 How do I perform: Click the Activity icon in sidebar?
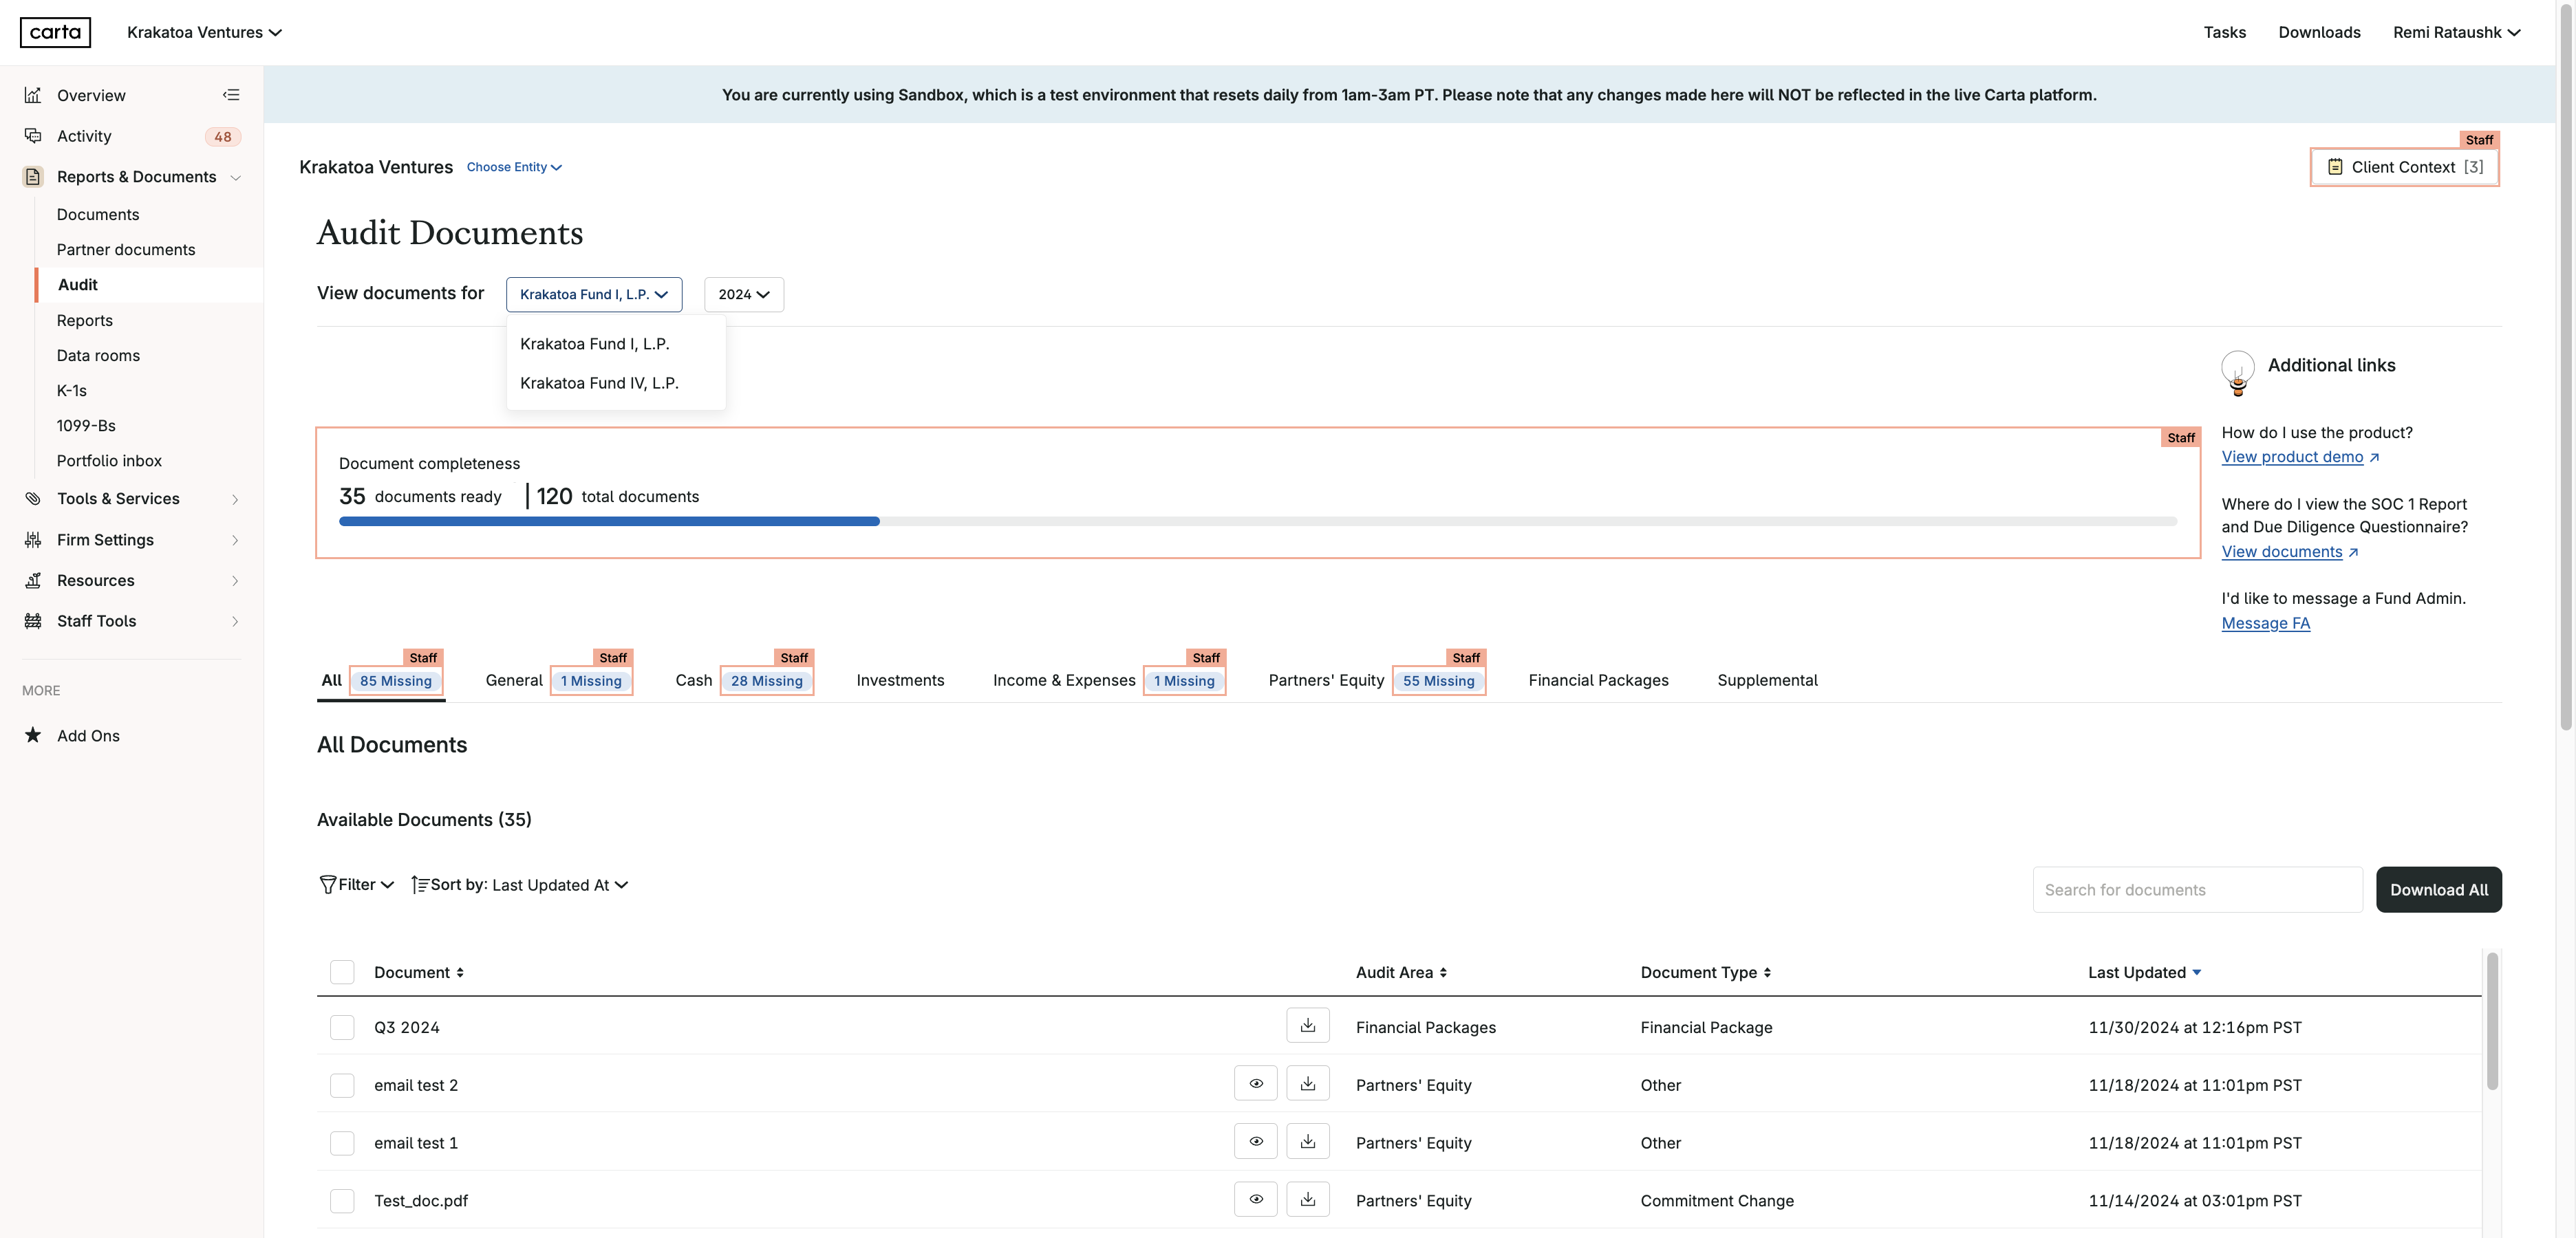[33, 136]
